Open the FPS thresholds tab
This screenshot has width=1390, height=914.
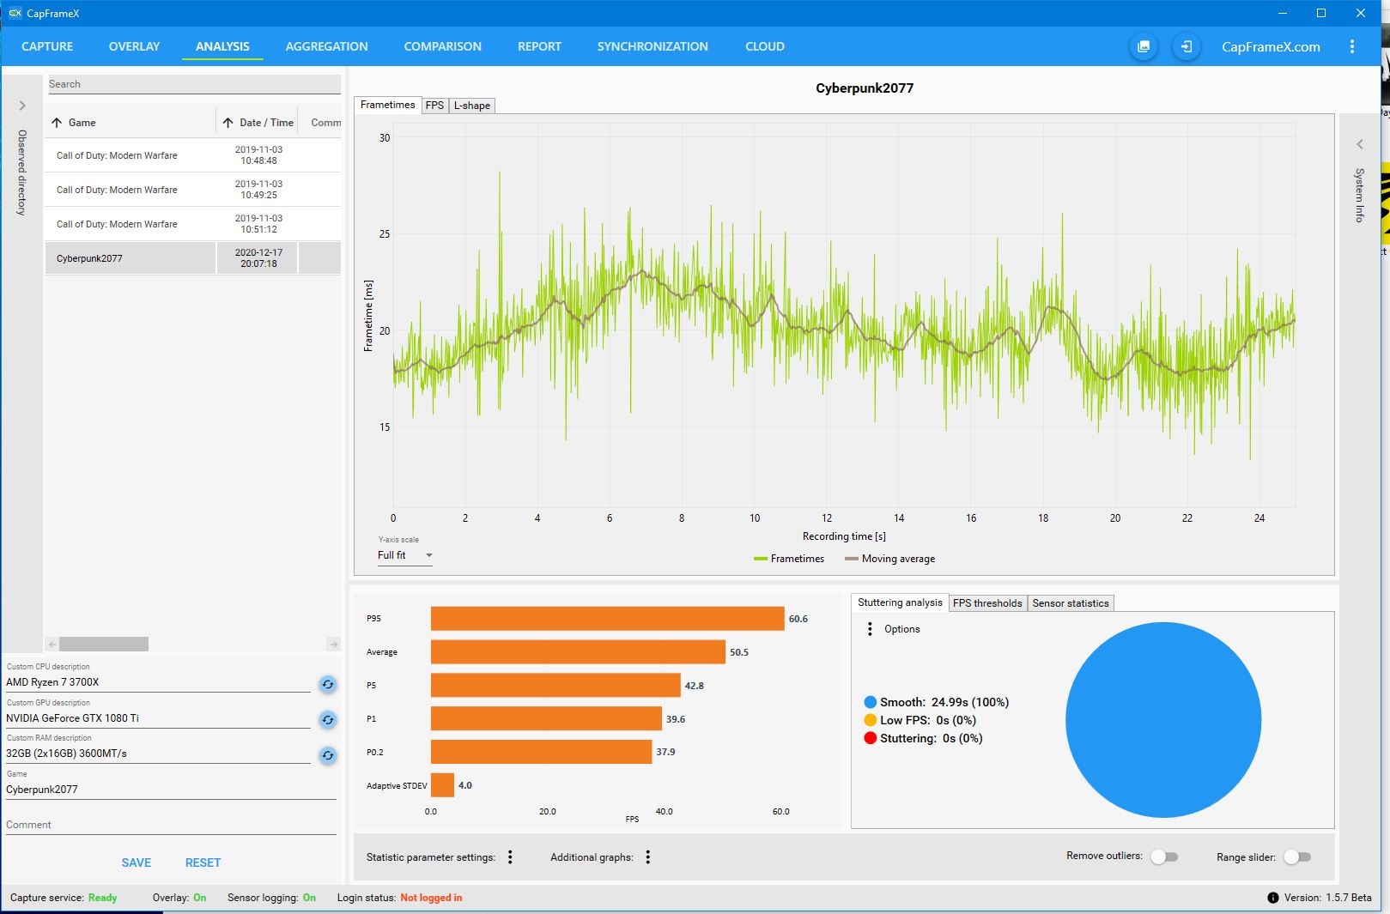987,603
